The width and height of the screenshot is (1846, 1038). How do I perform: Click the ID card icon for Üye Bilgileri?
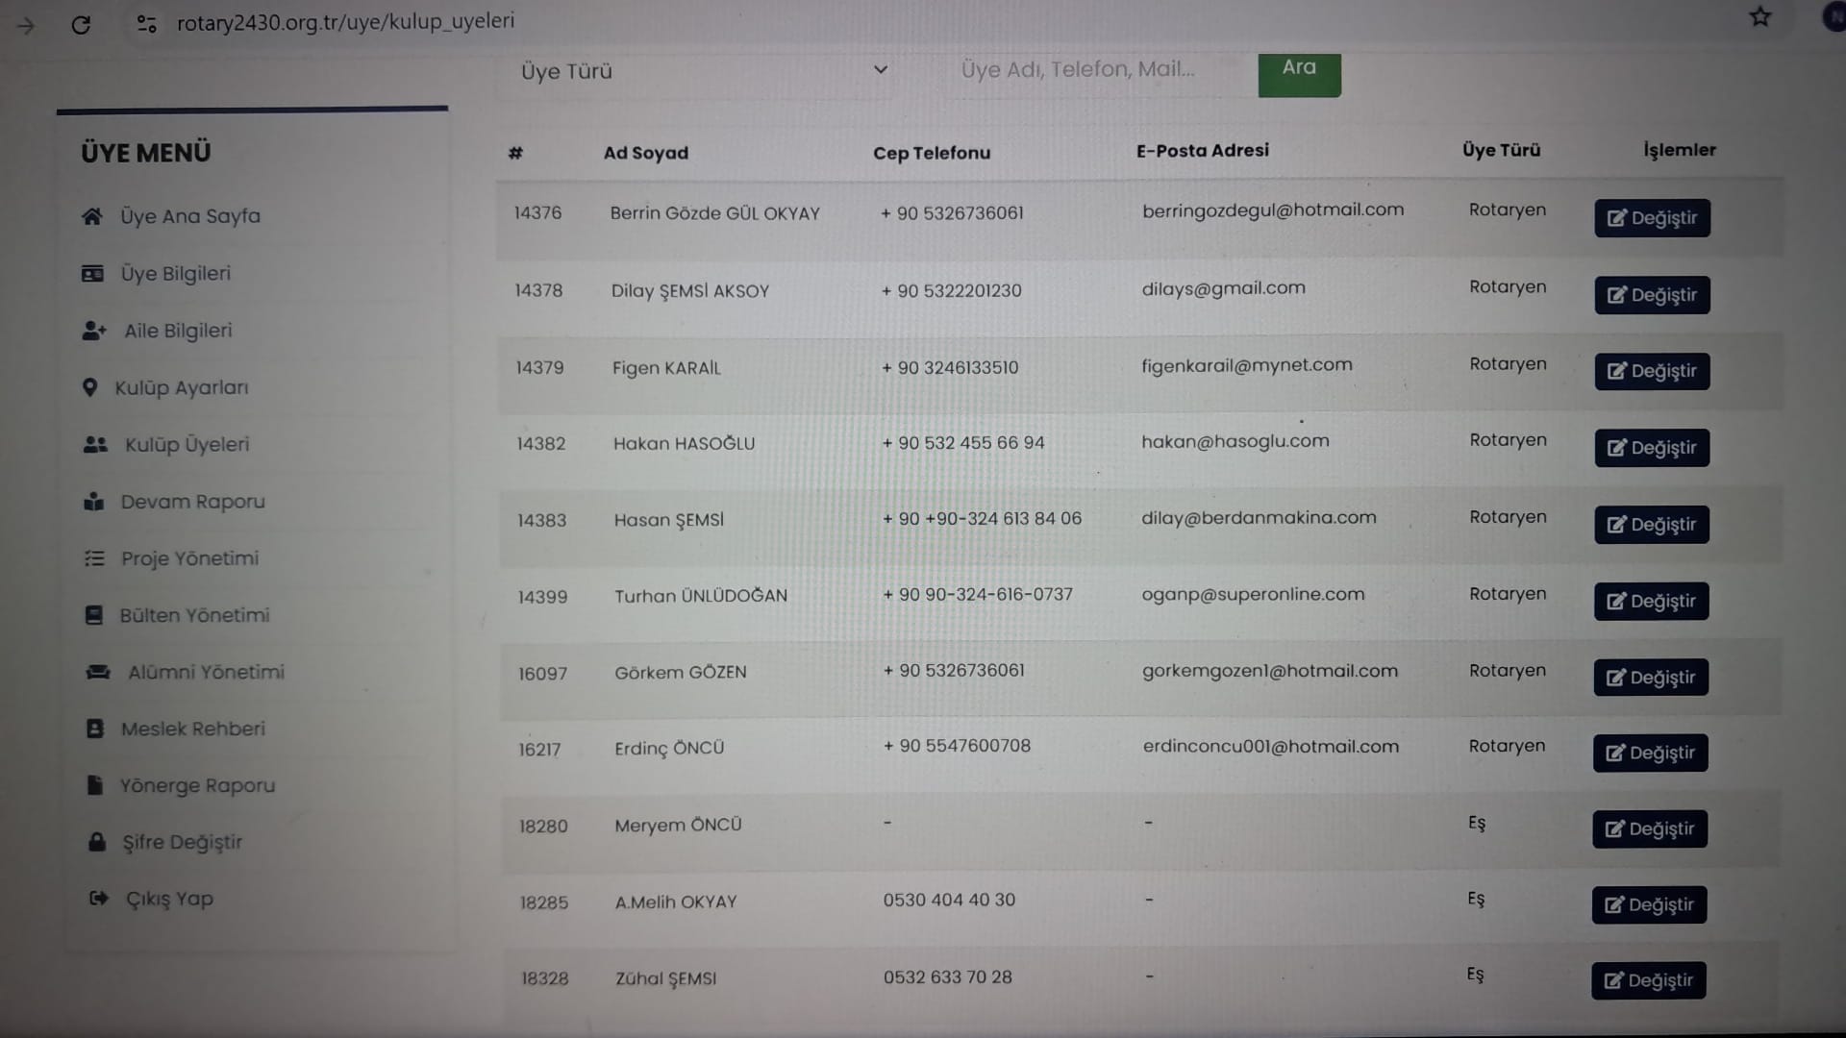(92, 274)
